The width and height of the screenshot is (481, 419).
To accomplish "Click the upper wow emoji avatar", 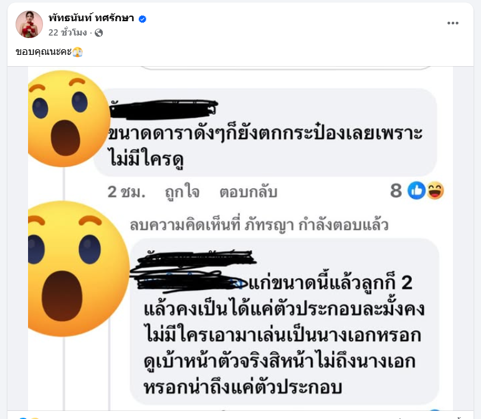I will (69, 119).
